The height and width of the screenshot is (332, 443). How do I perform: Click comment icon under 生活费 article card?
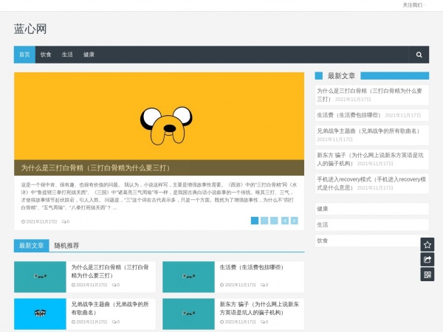coord(263,284)
